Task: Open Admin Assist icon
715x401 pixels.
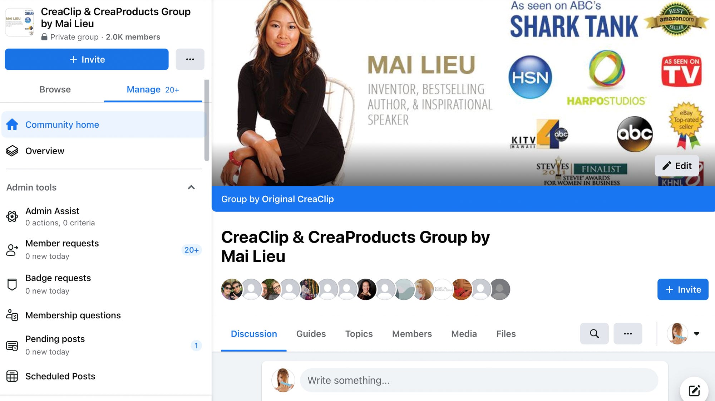Action: [12, 216]
